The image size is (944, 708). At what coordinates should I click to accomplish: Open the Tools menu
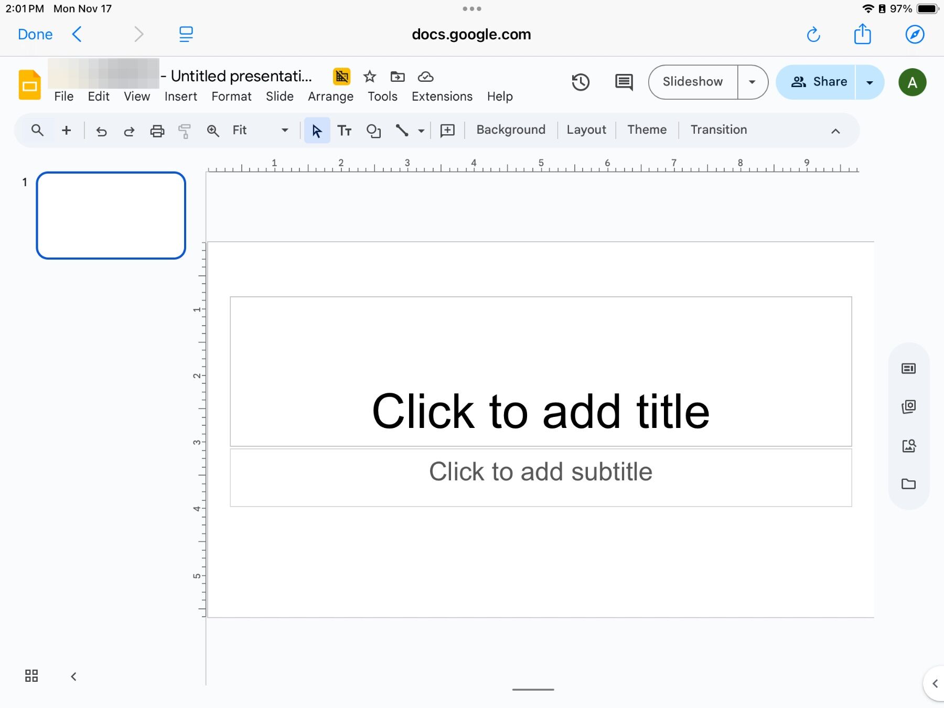click(x=382, y=96)
